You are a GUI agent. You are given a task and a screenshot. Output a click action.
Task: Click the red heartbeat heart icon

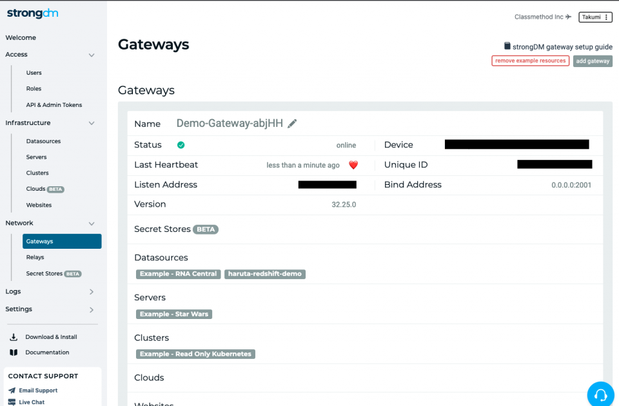click(353, 165)
